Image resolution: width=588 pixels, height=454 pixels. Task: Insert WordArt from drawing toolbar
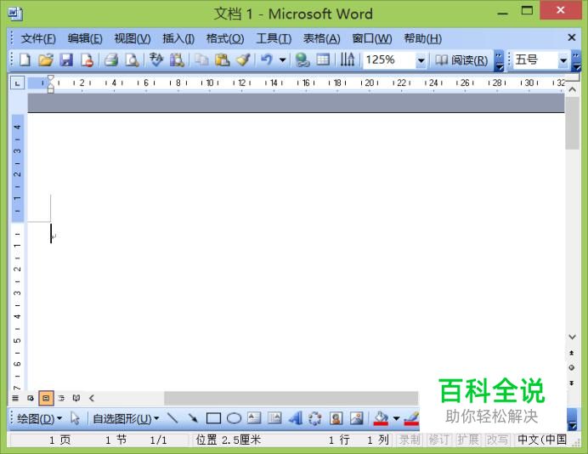295,418
